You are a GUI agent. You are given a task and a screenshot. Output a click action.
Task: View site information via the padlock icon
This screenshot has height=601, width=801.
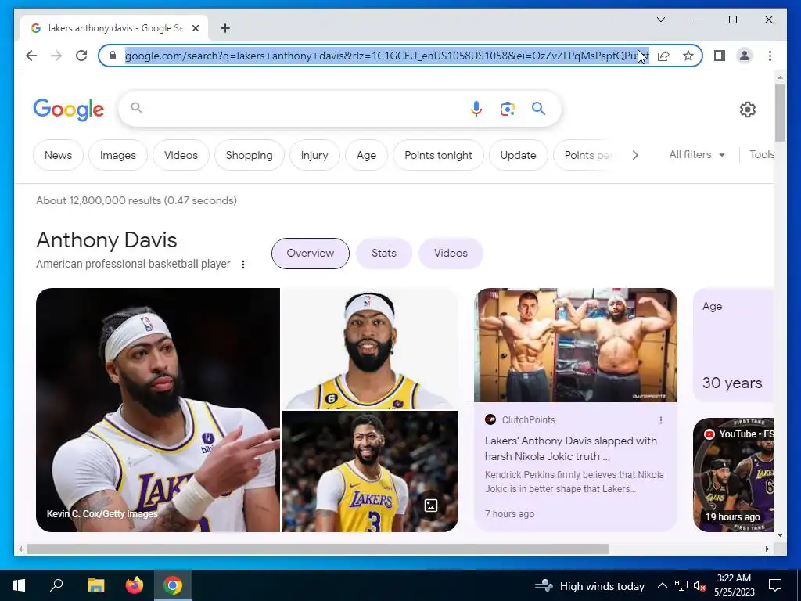(113, 56)
